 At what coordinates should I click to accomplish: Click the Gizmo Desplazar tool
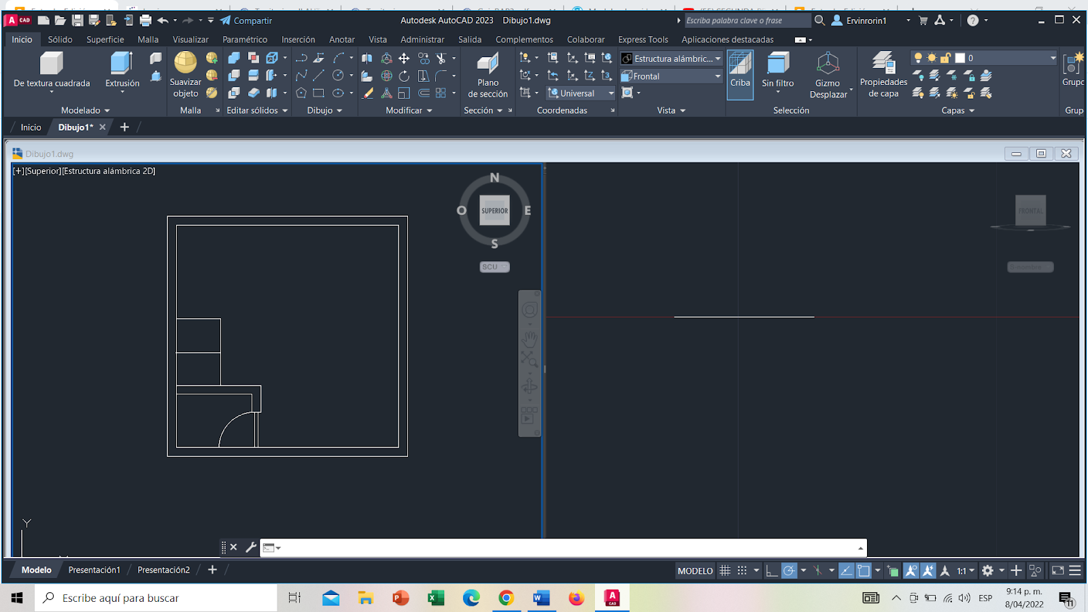point(828,75)
